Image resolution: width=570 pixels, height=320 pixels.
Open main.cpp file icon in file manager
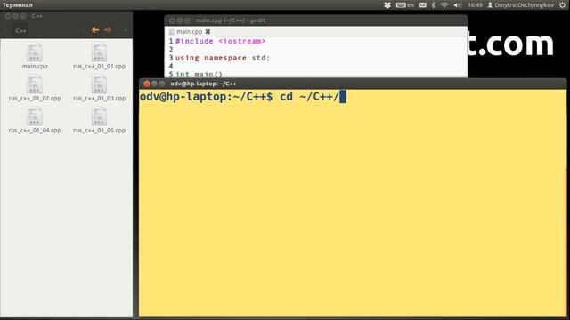tap(35, 52)
